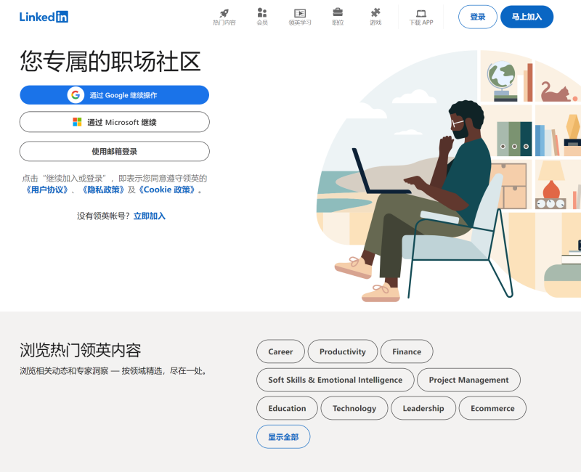The image size is (581, 472).
Task: Select the Education topic pill
Action: 287,408
